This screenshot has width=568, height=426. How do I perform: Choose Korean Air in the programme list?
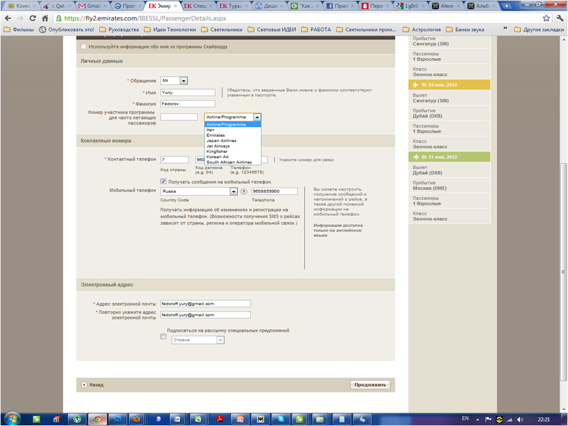[233, 157]
